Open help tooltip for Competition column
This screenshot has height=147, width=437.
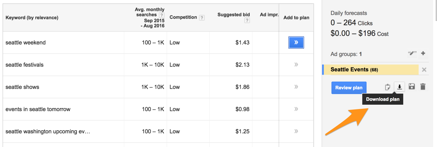[202, 17]
